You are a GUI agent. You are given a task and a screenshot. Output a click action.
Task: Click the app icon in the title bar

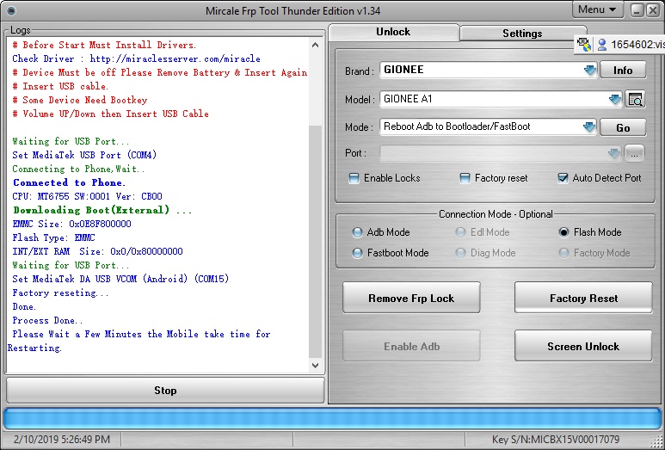pyautogui.click(x=11, y=10)
